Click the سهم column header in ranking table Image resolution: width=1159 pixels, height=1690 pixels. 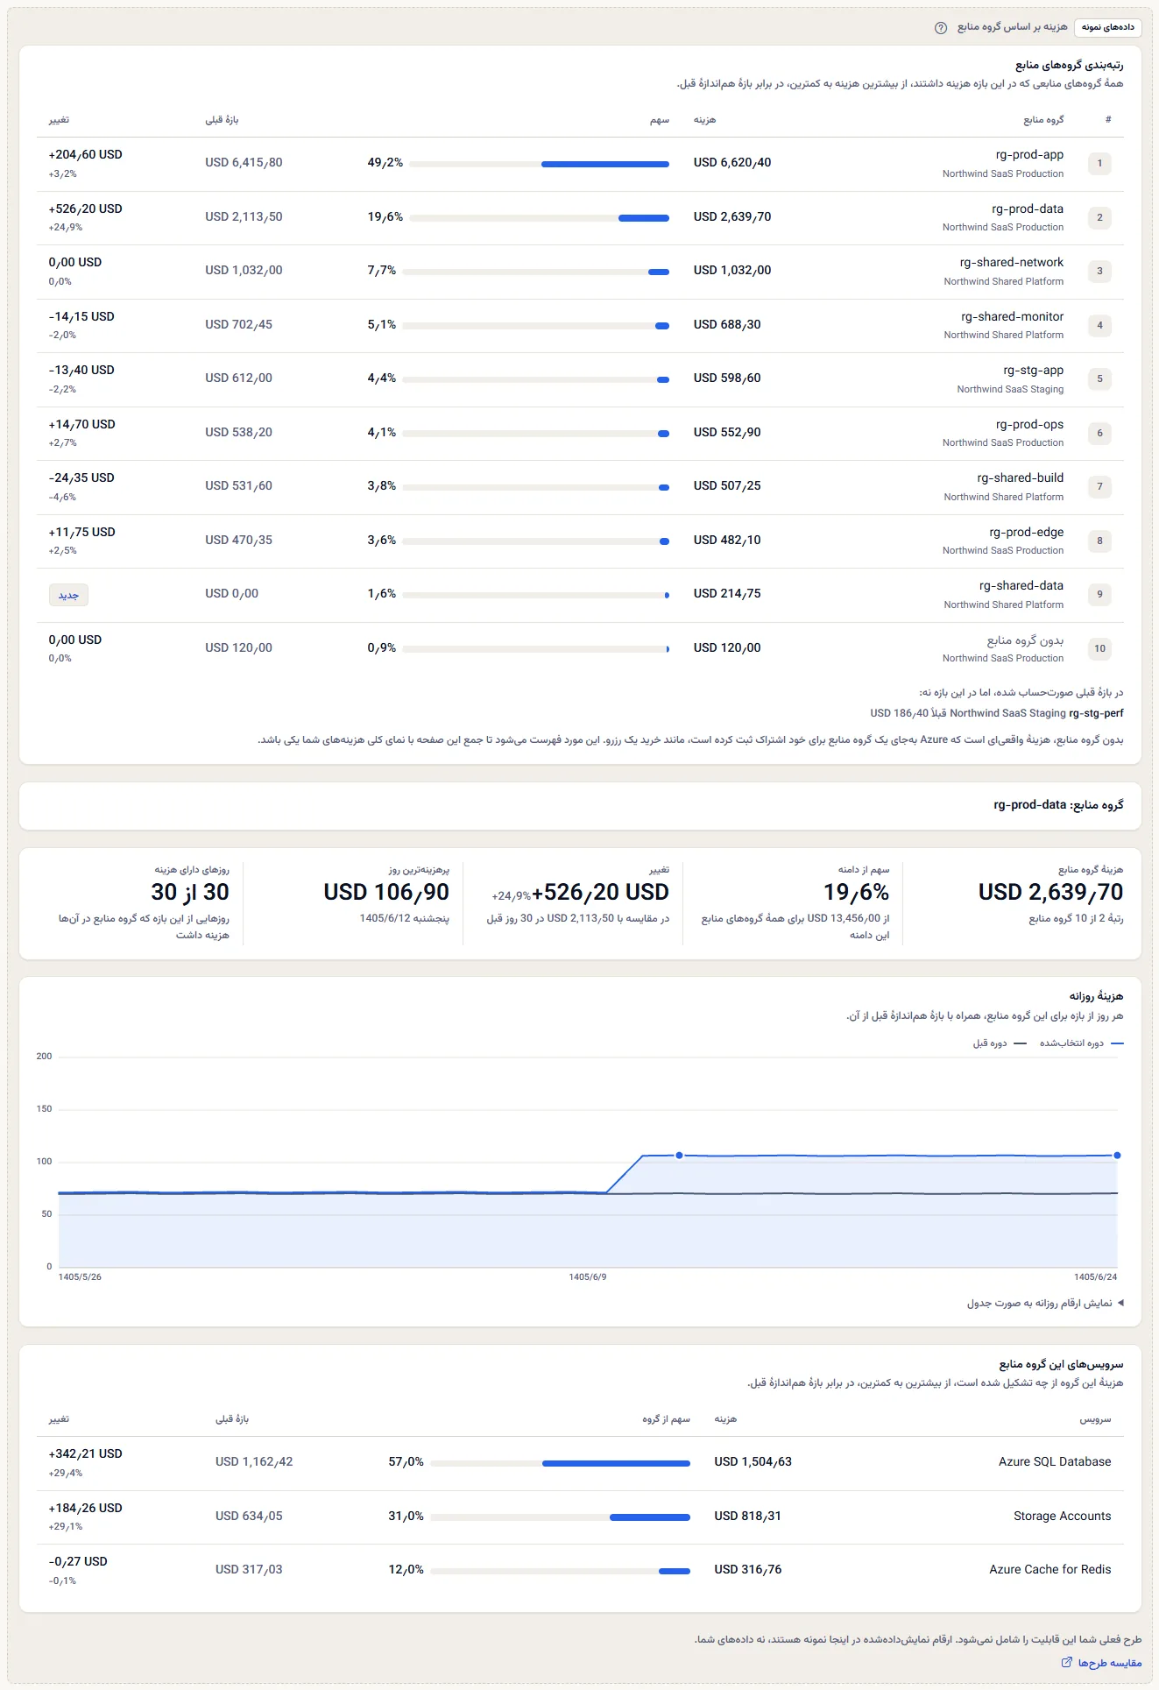[660, 120]
